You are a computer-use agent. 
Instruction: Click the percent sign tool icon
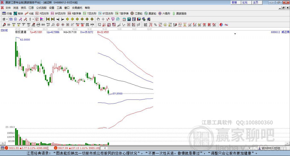[155, 25]
